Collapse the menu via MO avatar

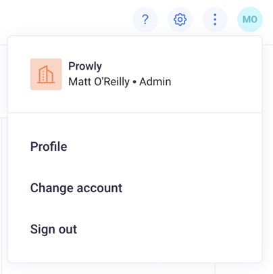[x=250, y=20]
